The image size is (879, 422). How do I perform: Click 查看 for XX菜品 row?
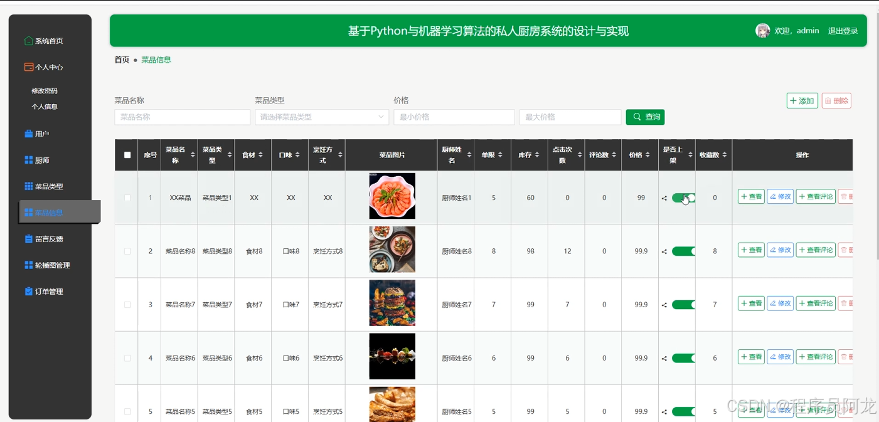pos(751,197)
